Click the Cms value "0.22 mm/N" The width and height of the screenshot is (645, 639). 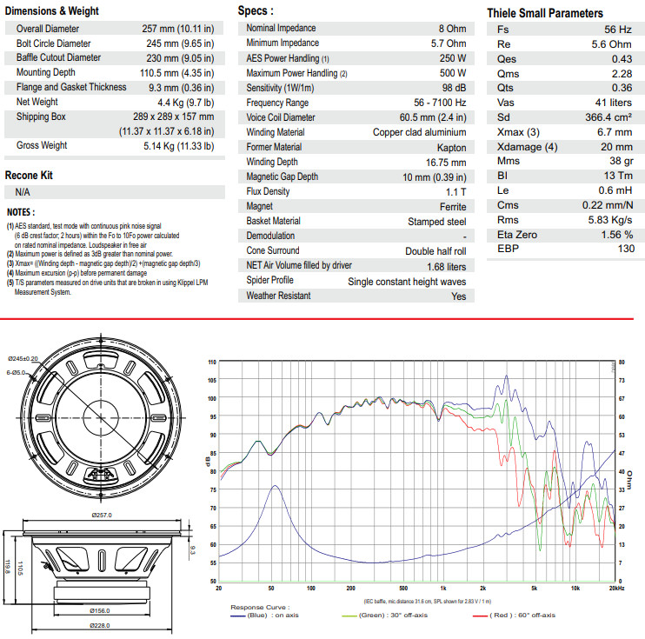coord(608,206)
